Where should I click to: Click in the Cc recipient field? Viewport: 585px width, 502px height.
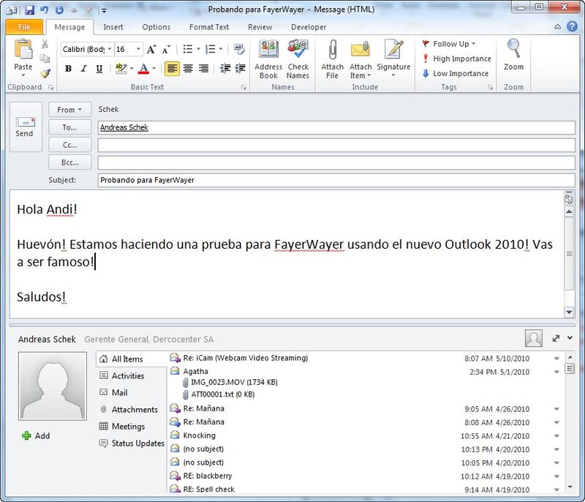tap(336, 145)
